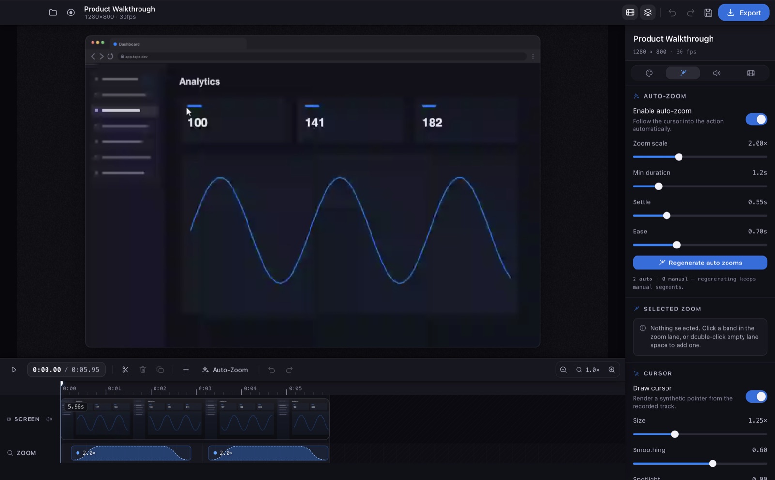
Task: Click the Export button
Action: pos(744,13)
